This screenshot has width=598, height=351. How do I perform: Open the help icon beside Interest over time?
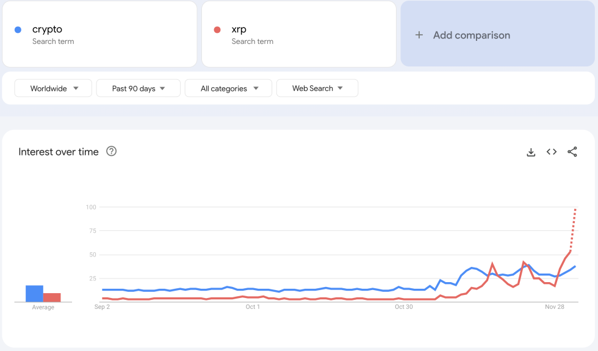[111, 152]
